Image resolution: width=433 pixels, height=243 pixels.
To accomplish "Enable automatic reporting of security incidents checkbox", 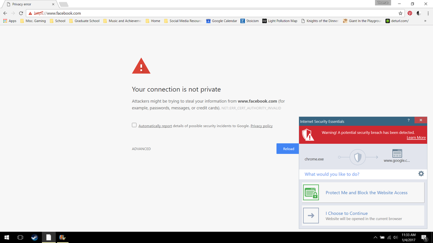I will point(134,125).
